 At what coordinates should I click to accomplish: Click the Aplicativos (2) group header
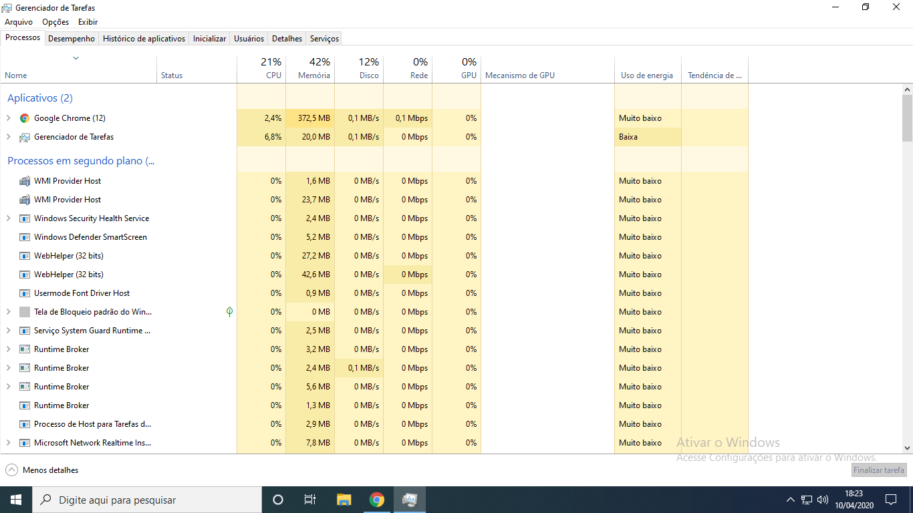40,98
